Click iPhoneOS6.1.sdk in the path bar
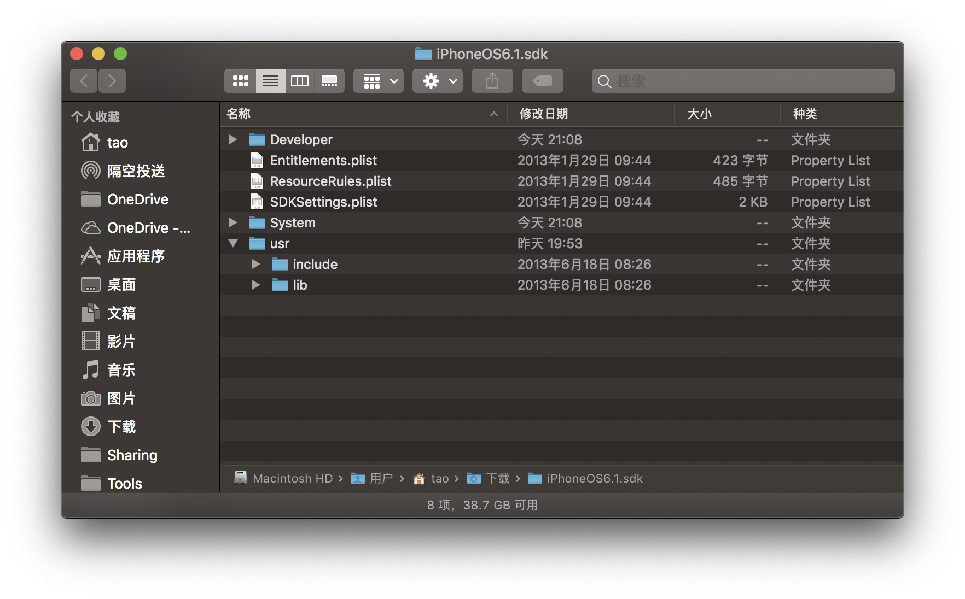 [x=585, y=479]
